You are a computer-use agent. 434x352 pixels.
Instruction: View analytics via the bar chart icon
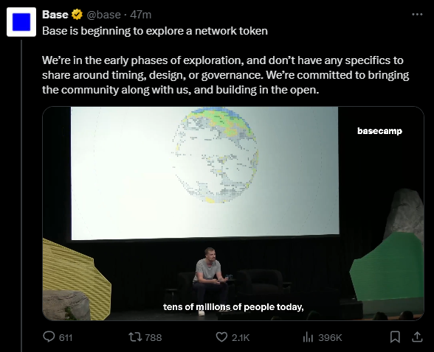[308, 337]
